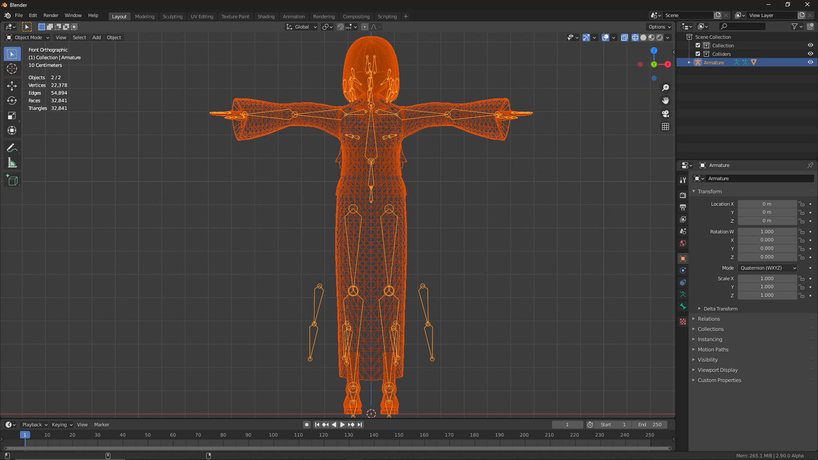Open the Object Mode dropdown
The width and height of the screenshot is (818, 460).
coord(28,38)
